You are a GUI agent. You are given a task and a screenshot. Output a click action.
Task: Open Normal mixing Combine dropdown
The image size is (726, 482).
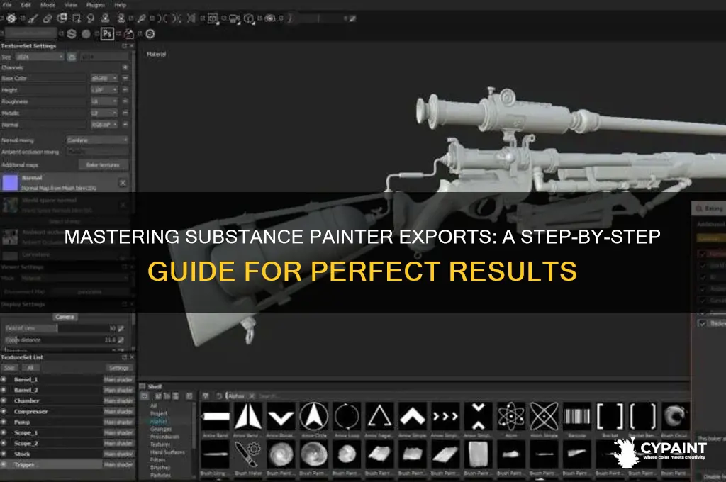(97, 140)
